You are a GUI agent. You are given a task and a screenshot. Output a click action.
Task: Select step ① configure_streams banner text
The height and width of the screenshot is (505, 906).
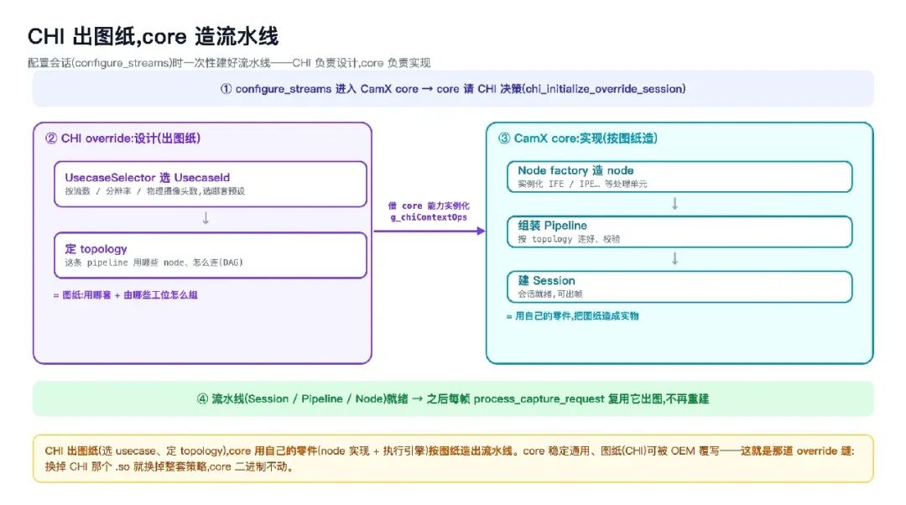pos(453,89)
